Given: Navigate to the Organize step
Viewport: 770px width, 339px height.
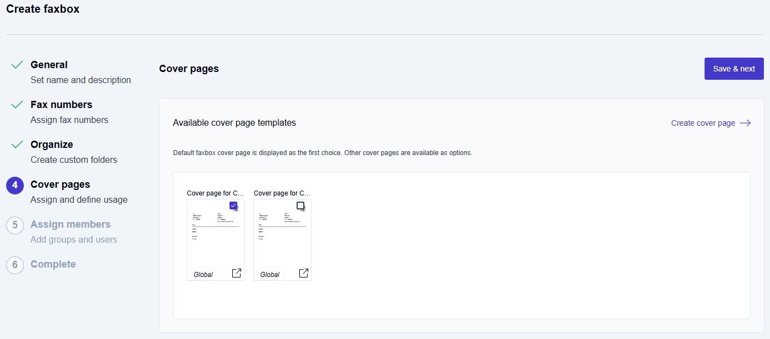Looking at the screenshot, I should pyautogui.click(x=52, y=145).
